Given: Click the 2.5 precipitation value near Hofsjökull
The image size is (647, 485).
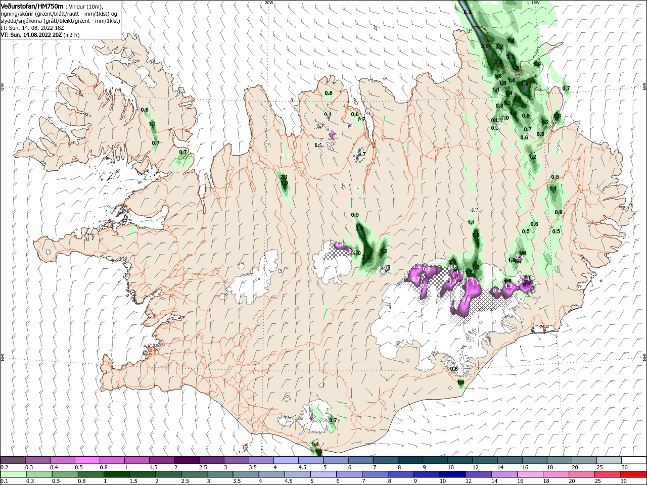Looking at the screenshot, I should 366,257.
